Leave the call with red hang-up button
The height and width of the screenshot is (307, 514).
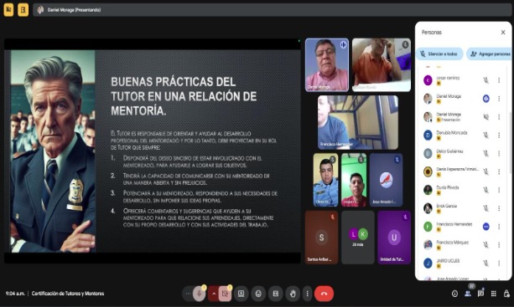[x=324, y=294]
